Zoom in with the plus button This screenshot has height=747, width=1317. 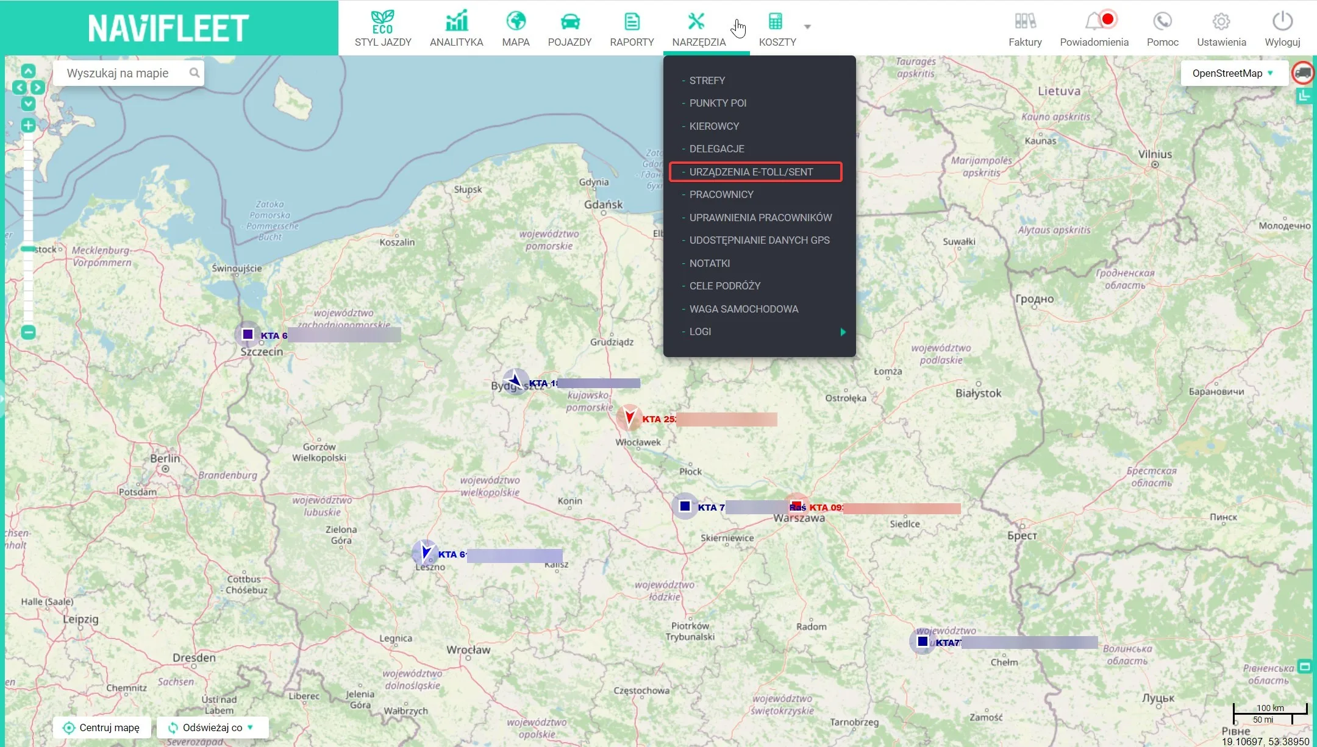point(28,126)
